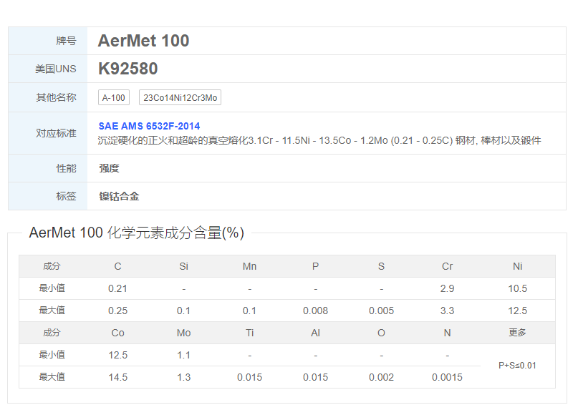Click the 23Co14Ni12Cr3Mo alias tag
Image resolution: width=573 pixels, height=415 pixels.
pos(180,98)
